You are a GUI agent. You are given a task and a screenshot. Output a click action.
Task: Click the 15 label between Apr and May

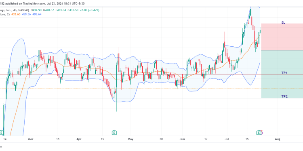(102, 139)
